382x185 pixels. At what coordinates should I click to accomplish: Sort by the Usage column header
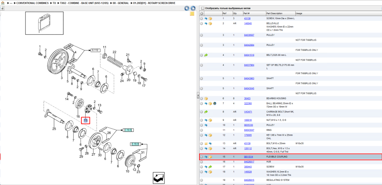tap(338, 13)
